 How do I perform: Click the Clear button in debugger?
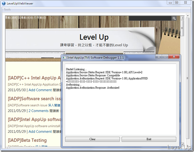pos(92,139)
